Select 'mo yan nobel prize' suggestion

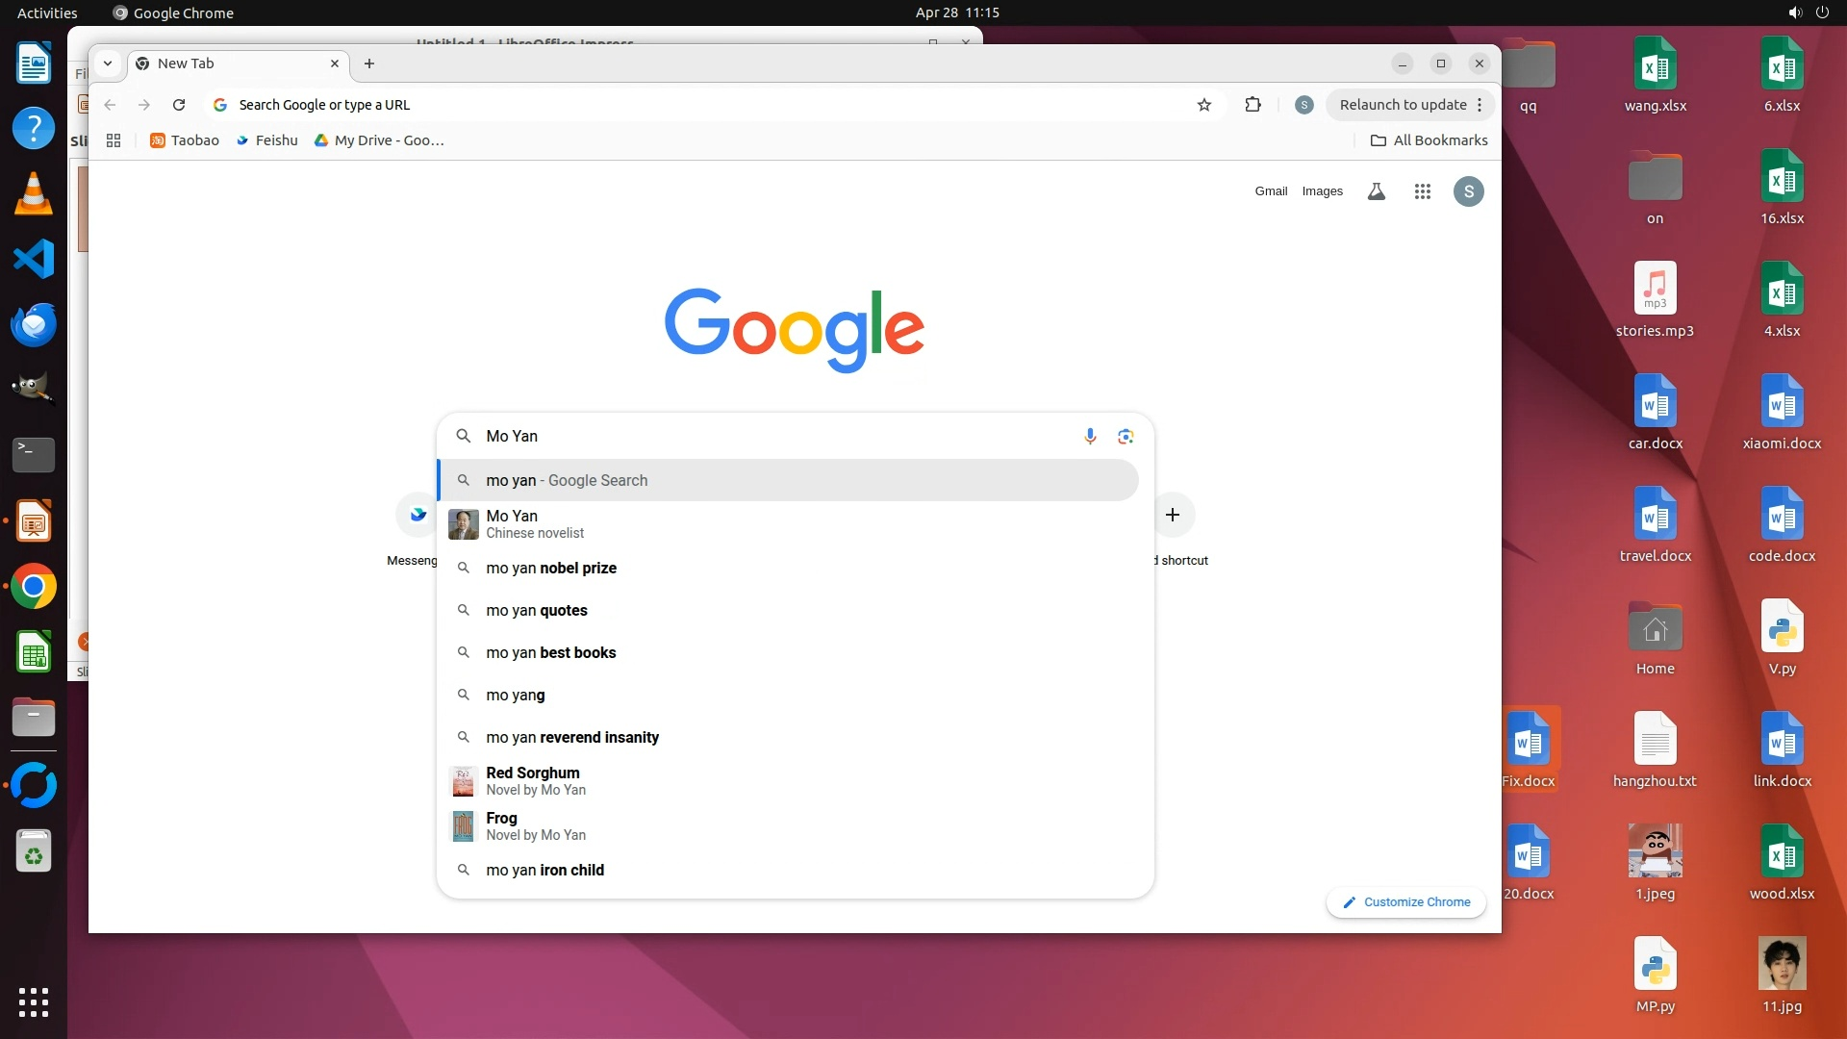[551, 568]
